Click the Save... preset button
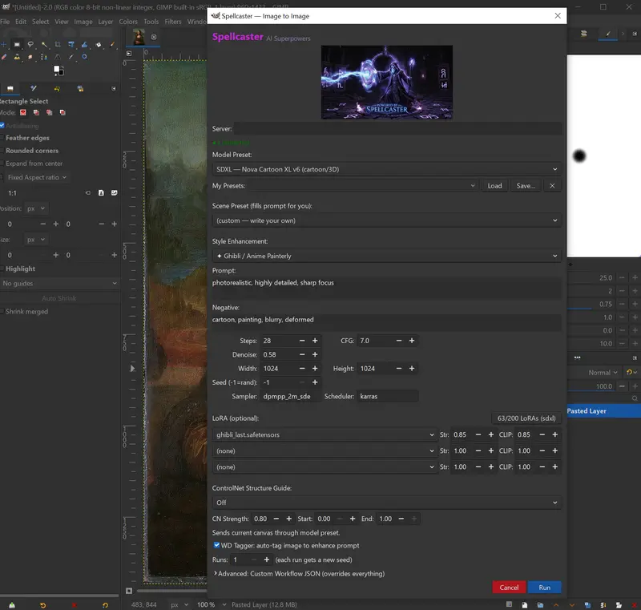641x610 pixels. (x=526, y=186)
